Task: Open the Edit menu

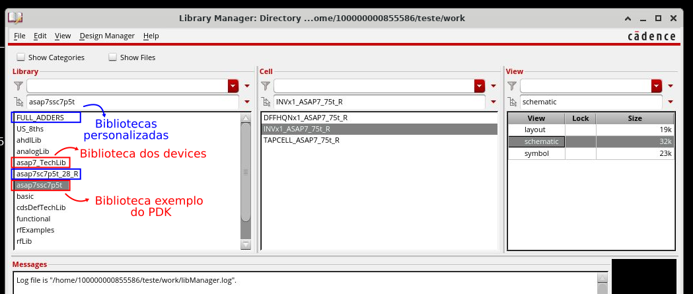Action: pos(40,36)
